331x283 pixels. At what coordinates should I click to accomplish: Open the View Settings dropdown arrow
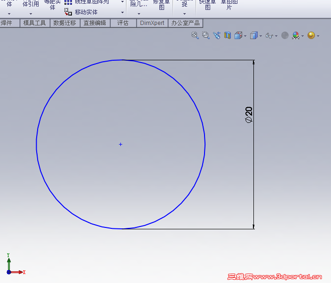coord(318,36)
